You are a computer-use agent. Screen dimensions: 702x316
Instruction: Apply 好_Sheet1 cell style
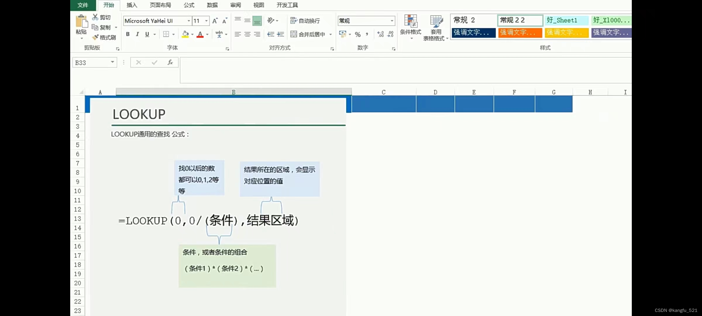point(567,20)
